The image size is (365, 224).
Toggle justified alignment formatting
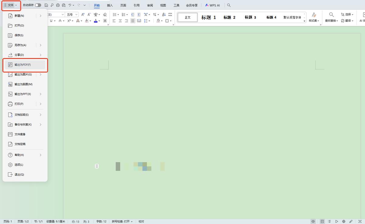point(133,21)
